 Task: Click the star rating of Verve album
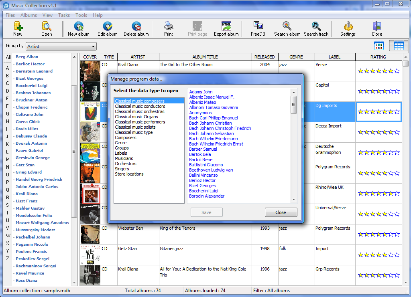378,71
